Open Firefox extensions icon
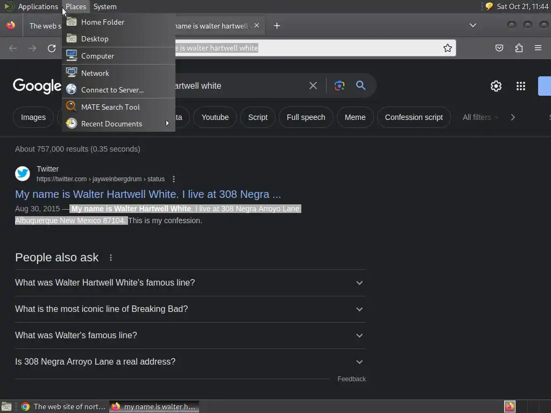This screenshot has height=413, width=551. tap(519, 48)
